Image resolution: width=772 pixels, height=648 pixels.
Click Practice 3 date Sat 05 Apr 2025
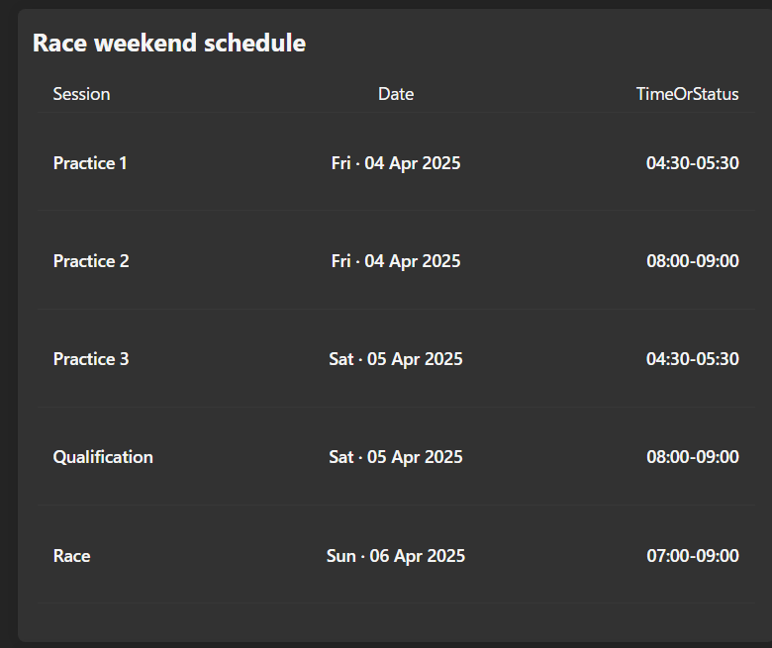point(396,359)
